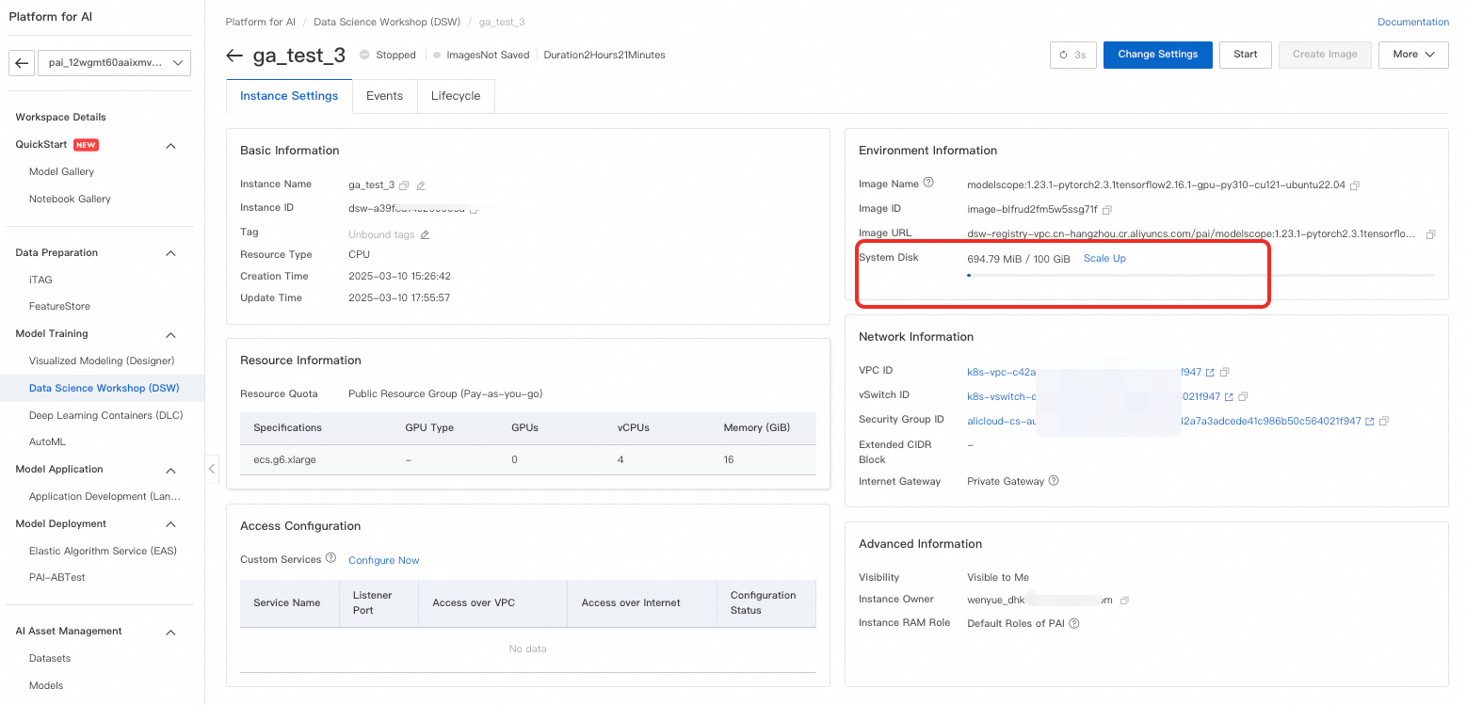Screen dimensions: 1466x705
Task: Collapse the QuickStart sidebar section
Action: point(171,146)
